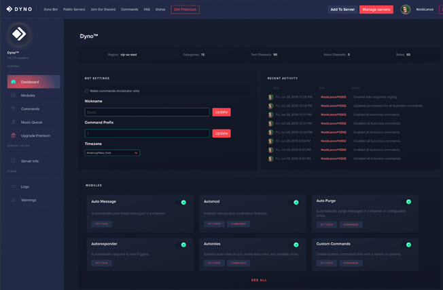The image size is (443, 290).
Task: Open the America/New_York timezone dropdown
Action: (x=112, y=152)
